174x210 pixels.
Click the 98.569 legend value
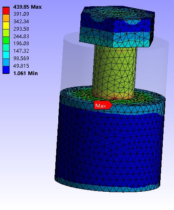point(21,59)
